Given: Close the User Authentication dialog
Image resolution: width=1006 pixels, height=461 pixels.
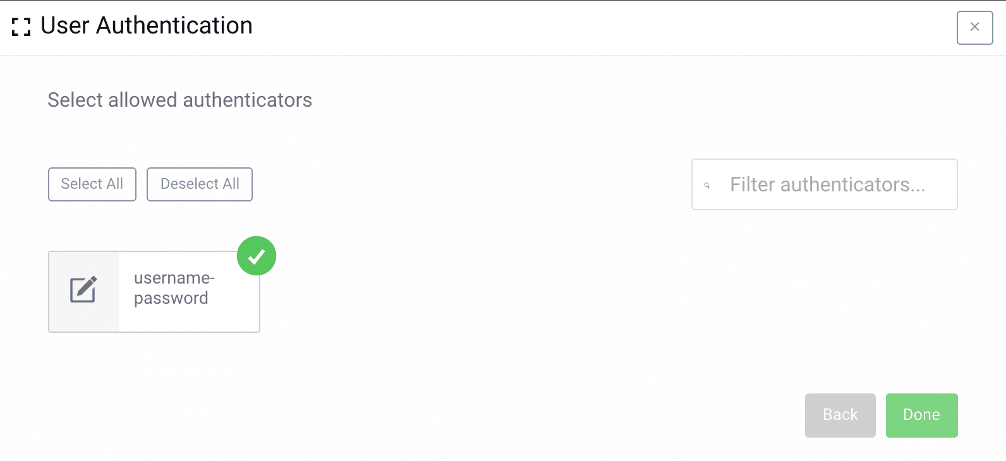Looking at the screenshot, I should point(974,27).
